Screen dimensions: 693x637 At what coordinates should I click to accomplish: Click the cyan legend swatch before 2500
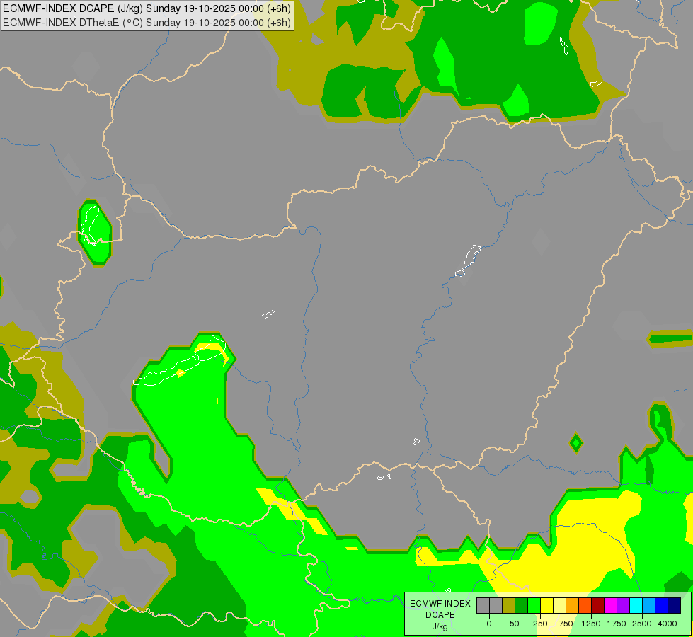tap(636, 606)
